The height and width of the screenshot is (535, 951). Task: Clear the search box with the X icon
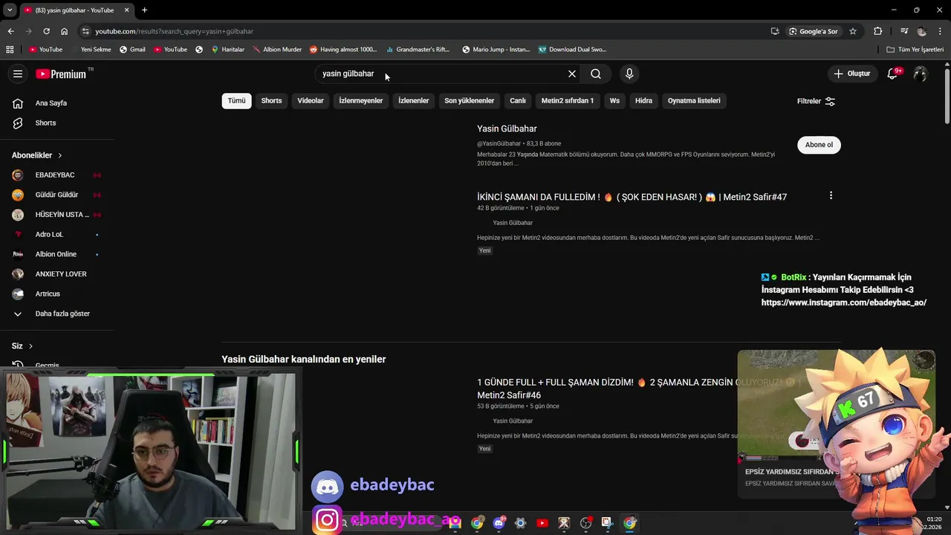[572, 74]
